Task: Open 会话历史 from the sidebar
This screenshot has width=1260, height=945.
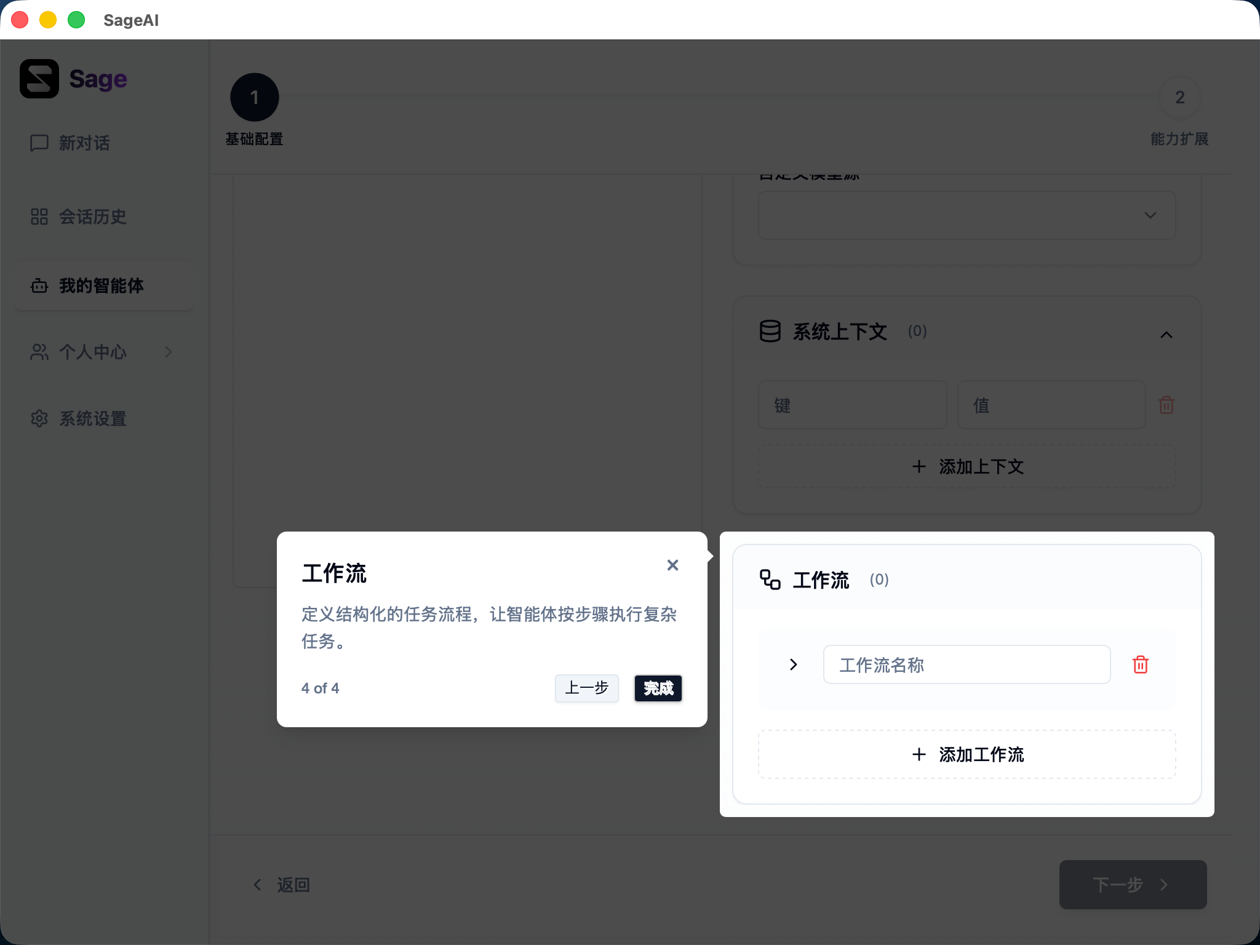Action: click(x=92, y=217)
